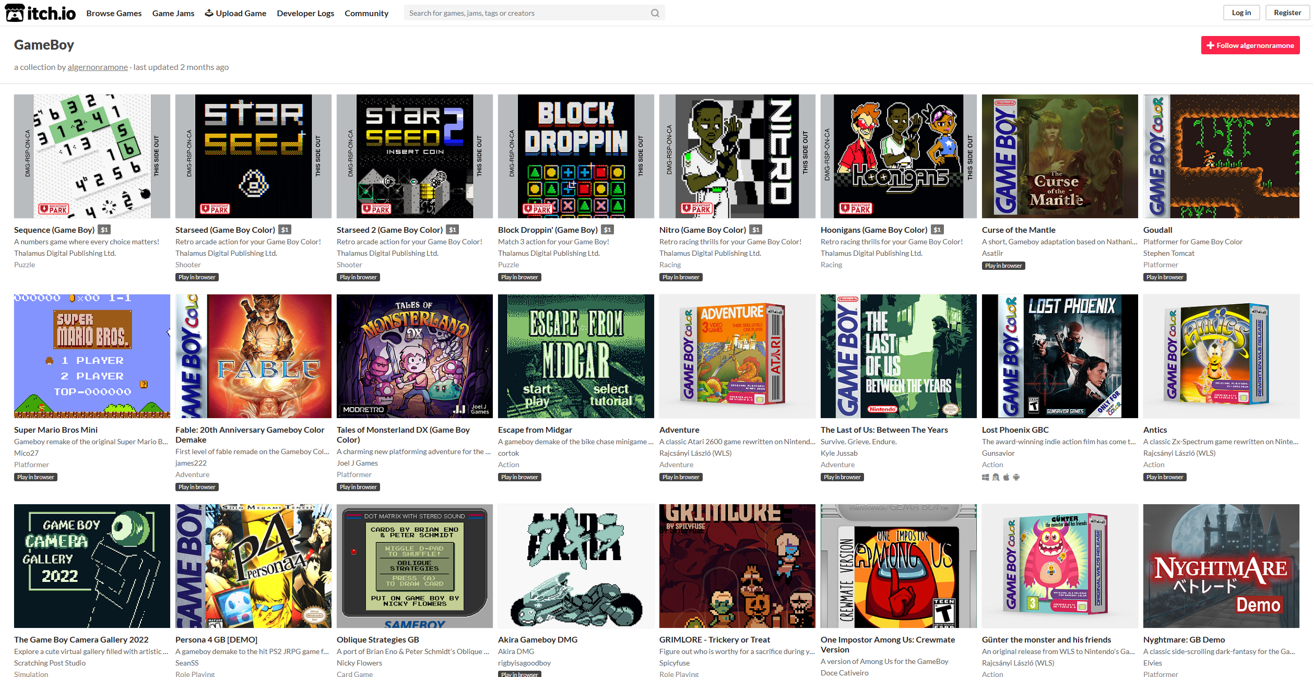Click the $1 price tag beside Hoonigans

point(938,230)
